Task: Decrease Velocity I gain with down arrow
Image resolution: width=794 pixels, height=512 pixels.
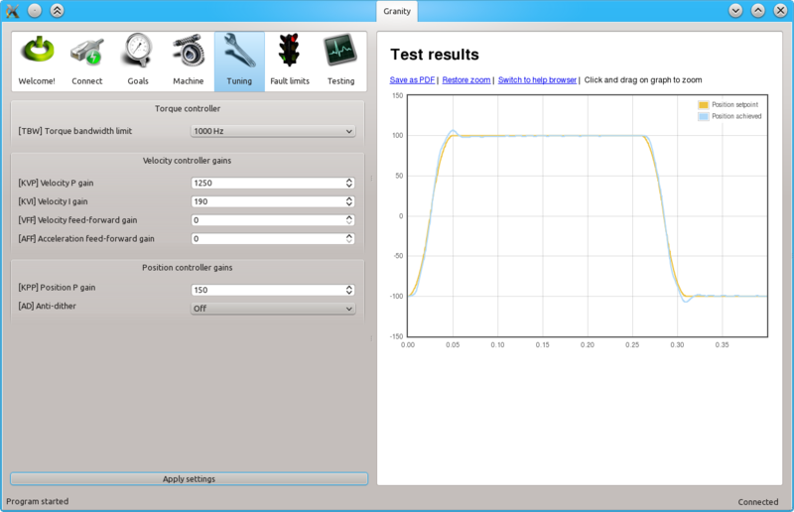Action: [x=349, y=204]
